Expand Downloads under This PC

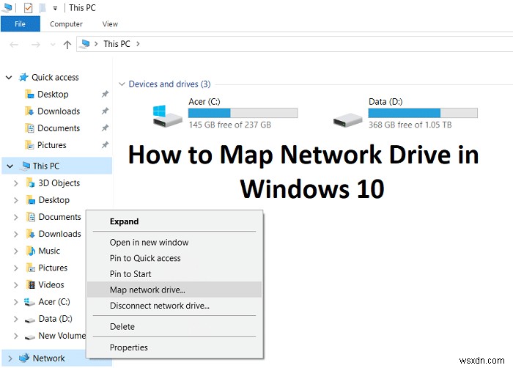click(x=15, y=235)
